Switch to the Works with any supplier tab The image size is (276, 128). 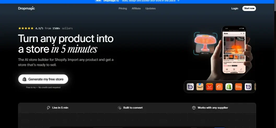pyautogui.click(x=210, y=108)
